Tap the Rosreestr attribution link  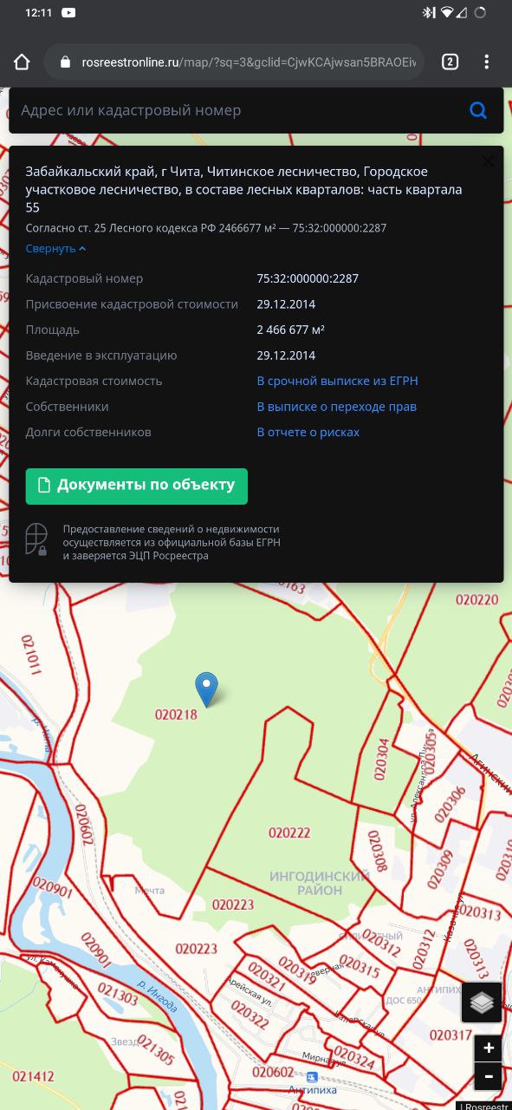486,1106
